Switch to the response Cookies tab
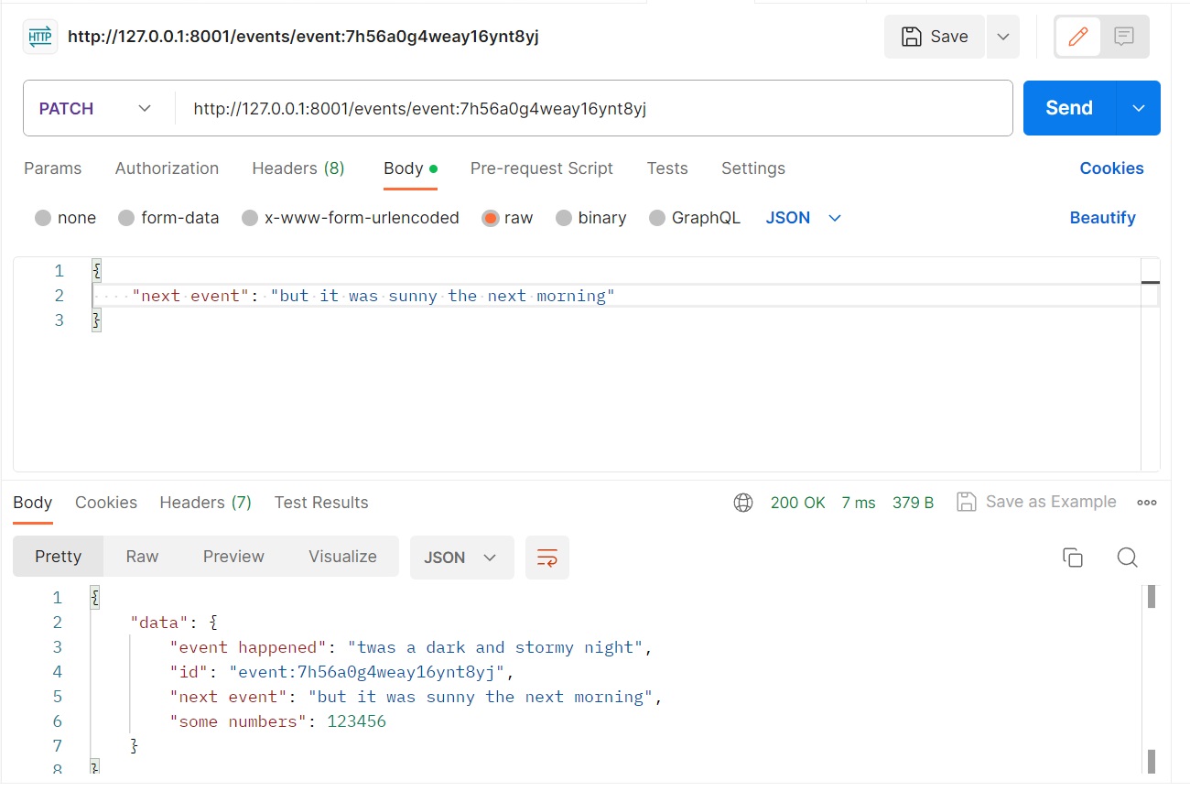Viewport: 1190px width, 791px height. (x=106, y=503)
